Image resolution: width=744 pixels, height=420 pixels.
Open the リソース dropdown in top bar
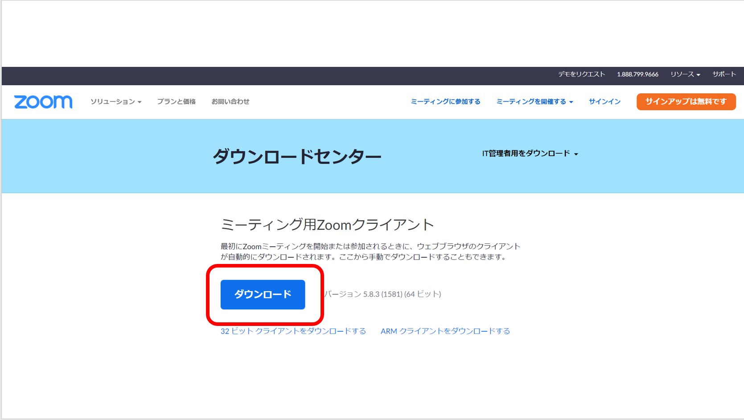[685, 74]
